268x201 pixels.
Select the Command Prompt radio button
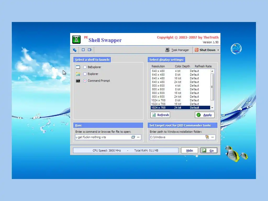[x=85, y=81]
